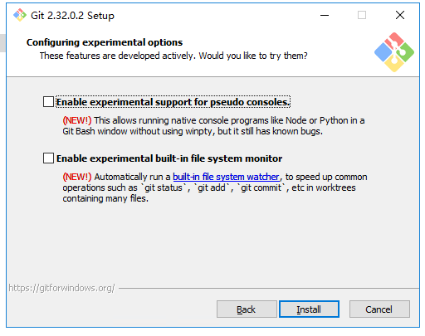Click the red (NEW!) tag under pseudo consoles

pos(77,120)
